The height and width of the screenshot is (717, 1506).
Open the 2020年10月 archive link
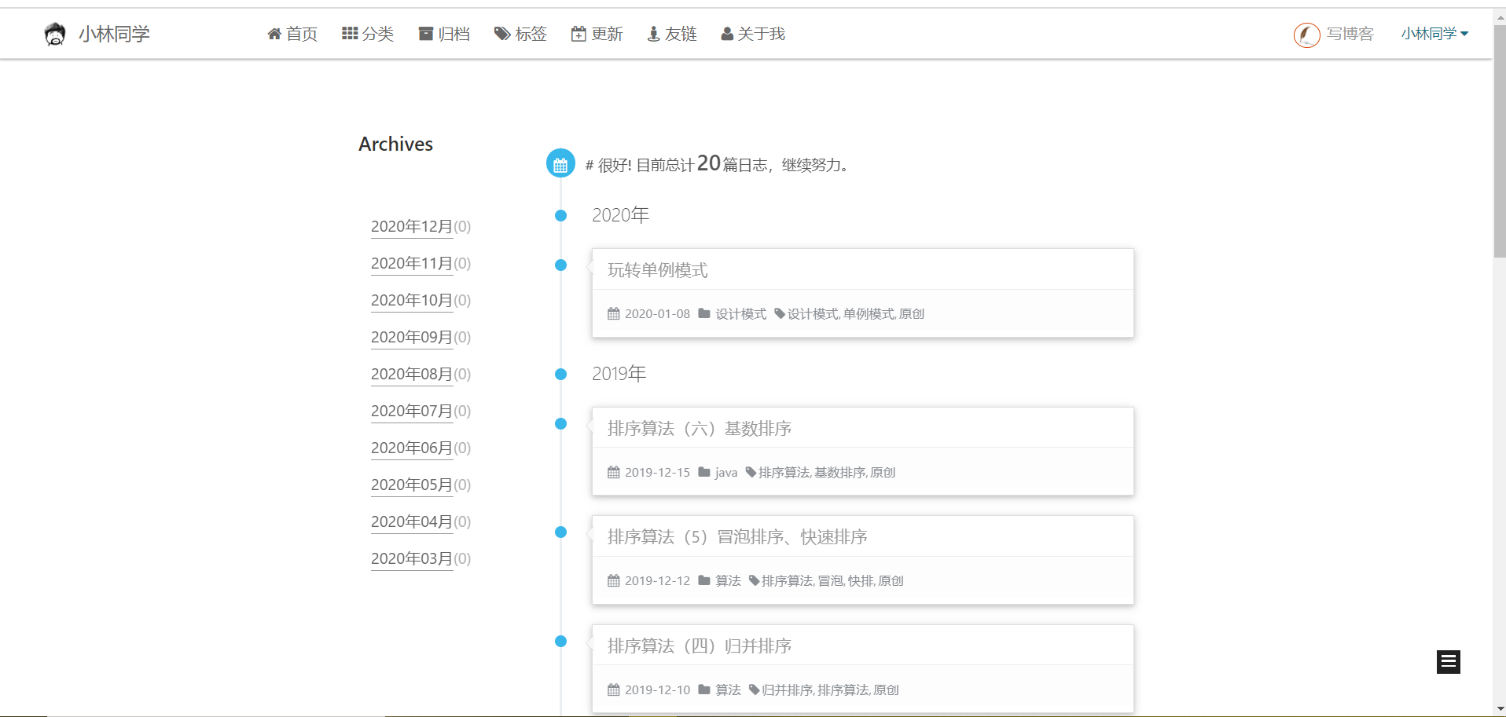[x=412, y=301]
